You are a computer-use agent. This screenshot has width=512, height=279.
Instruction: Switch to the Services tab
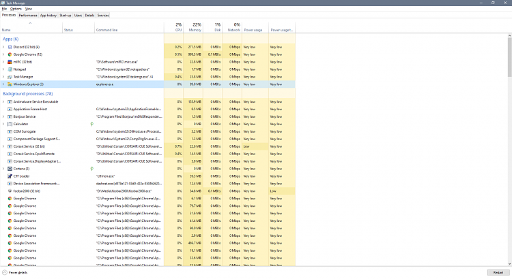tap(103, 15)
